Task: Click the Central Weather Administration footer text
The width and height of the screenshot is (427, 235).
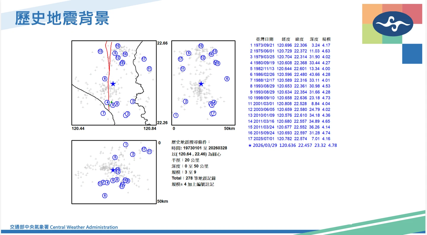Action: 64,227
